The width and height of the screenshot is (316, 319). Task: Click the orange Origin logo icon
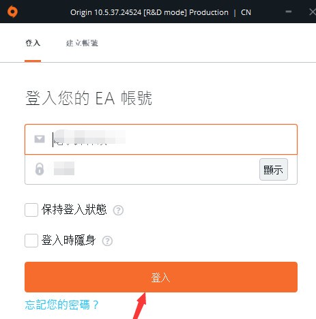point(12,12)
